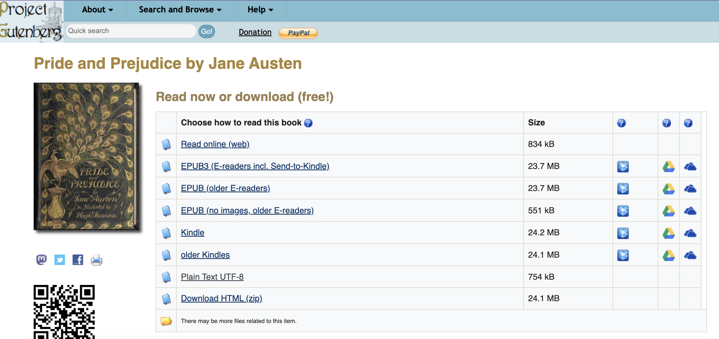719x339 pixels.
Task: Send Kindle file to Google Drive
Action: click(x=668, y=233)
